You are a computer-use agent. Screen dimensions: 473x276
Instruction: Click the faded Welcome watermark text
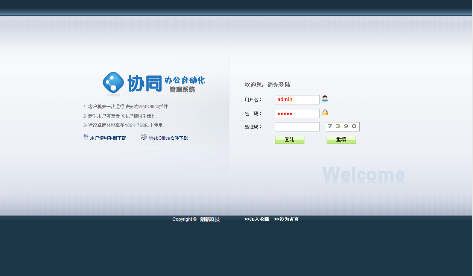pyautogui.click(x=363, y=175)
